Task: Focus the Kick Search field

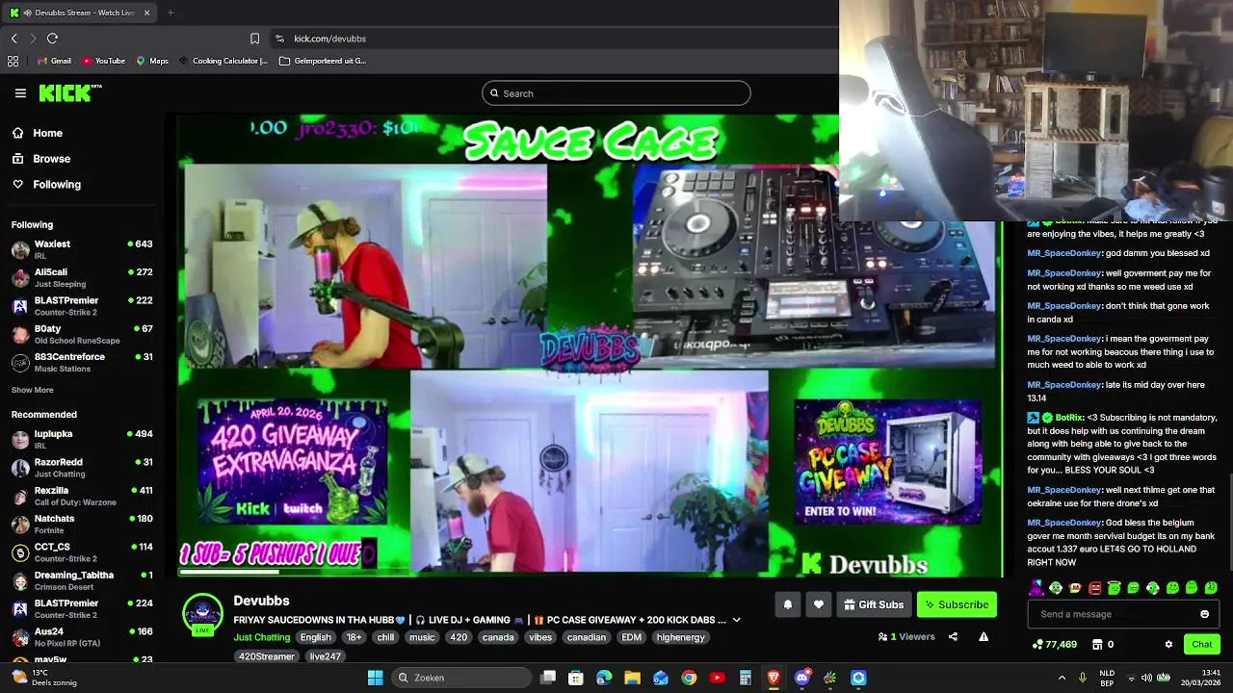Action: (x=616, y=93)
